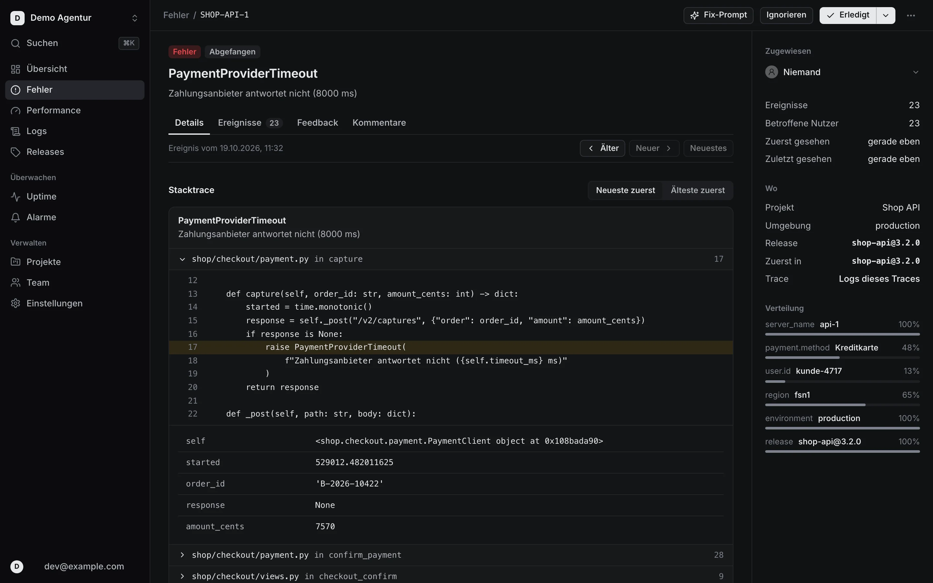This screenshot has height=583, width=933.
Task: Go to the older event with Älter
Action: point(602,148)
